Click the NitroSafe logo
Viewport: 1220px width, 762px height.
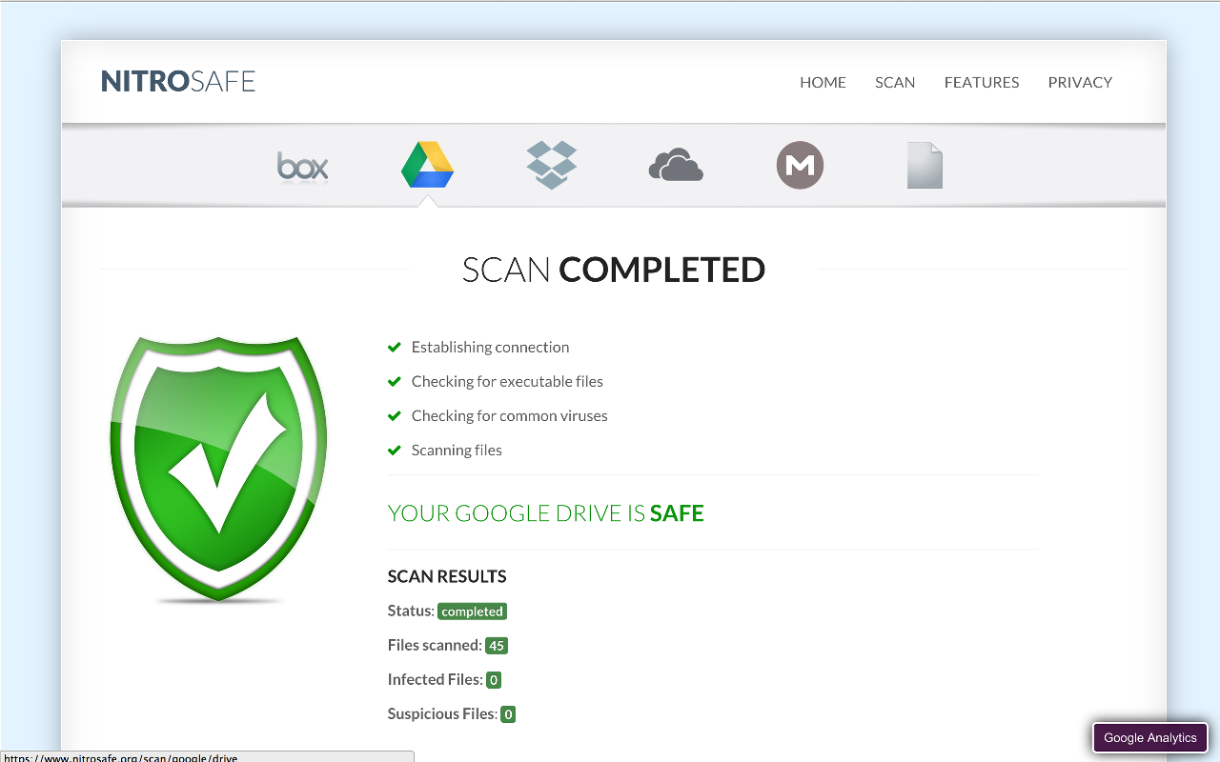tap(178, 82)
